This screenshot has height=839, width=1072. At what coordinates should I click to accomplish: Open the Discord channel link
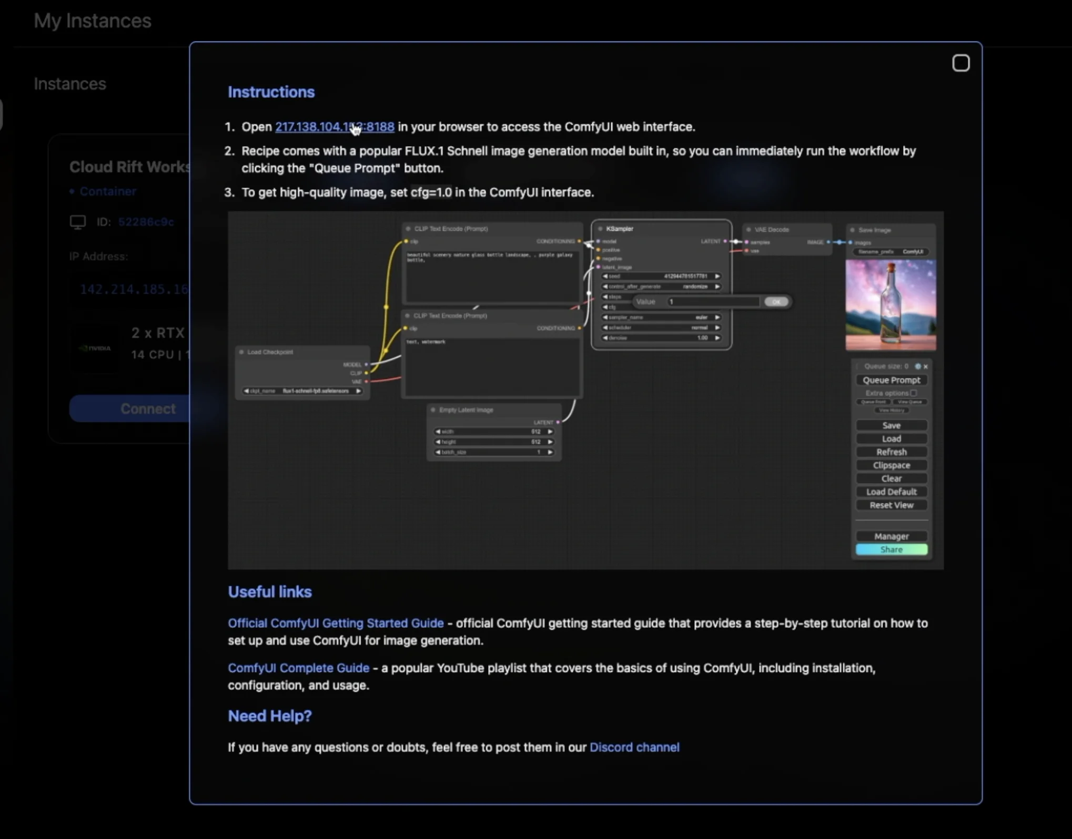click(x=634, y=747)
